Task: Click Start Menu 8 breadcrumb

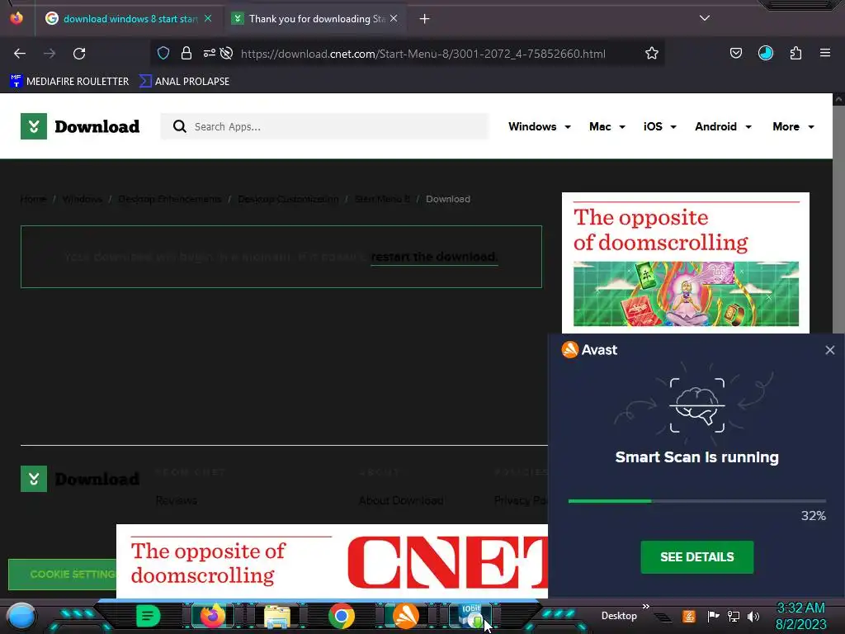Action: pos(382,199)
